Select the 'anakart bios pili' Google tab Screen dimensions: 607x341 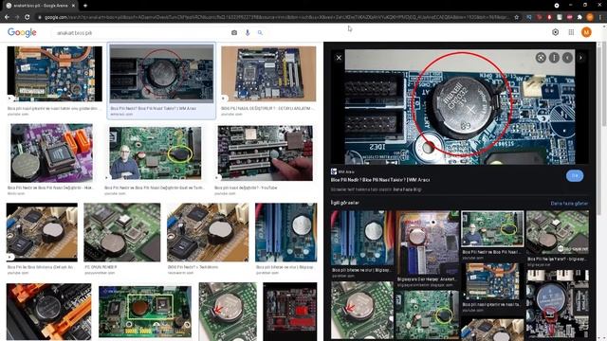[x=40, y=6]
